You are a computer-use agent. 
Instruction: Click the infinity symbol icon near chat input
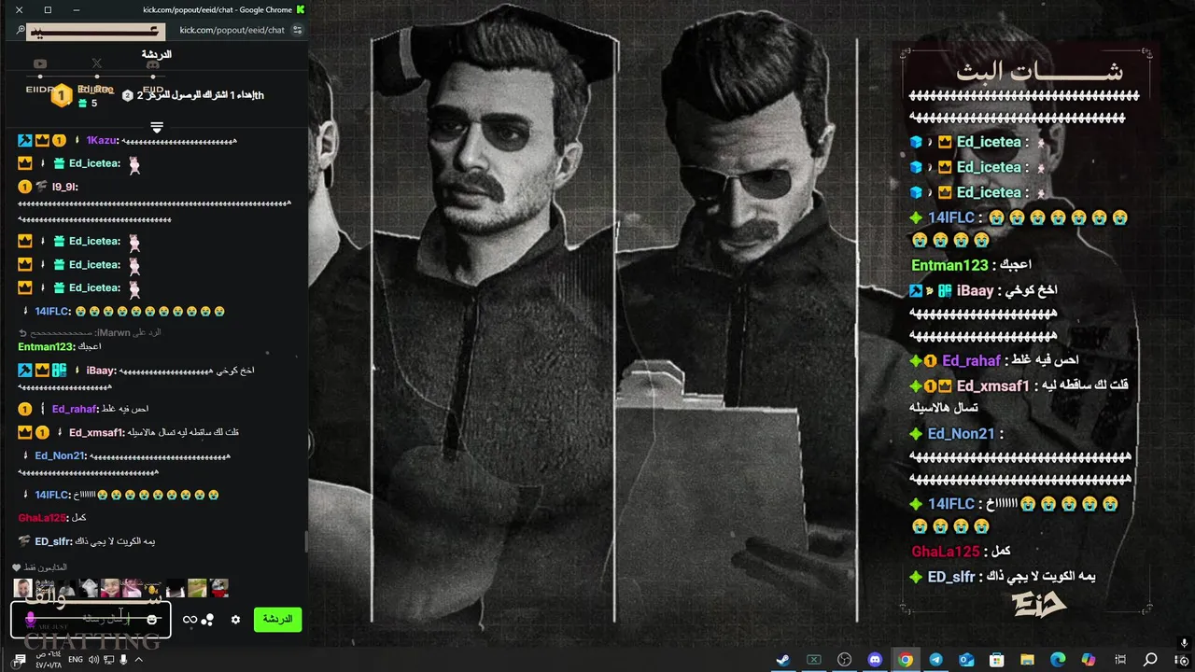[x=190, y=620]
